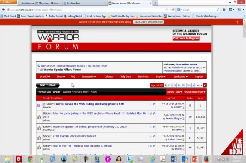
Task: Click the orange up arrow in announcement bar
Action: [x=238, y=22]
